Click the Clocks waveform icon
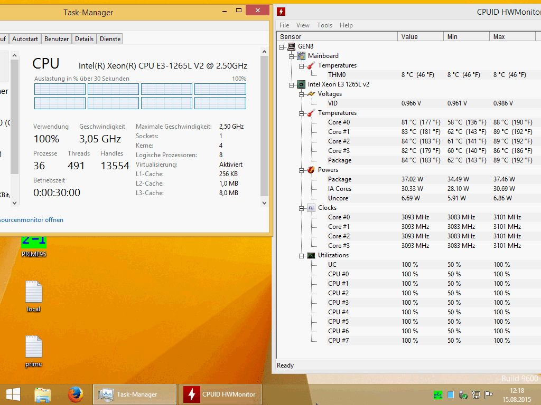541x405 pixels. [x=311, y=208]
